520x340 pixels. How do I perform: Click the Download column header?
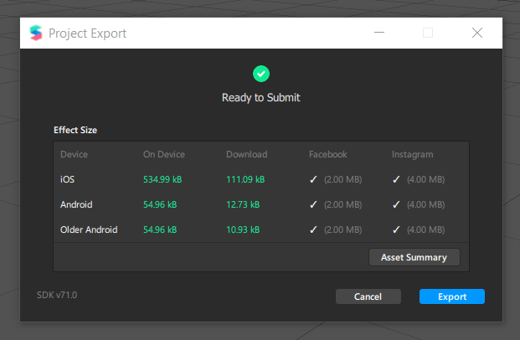click(x=247, y=154)
